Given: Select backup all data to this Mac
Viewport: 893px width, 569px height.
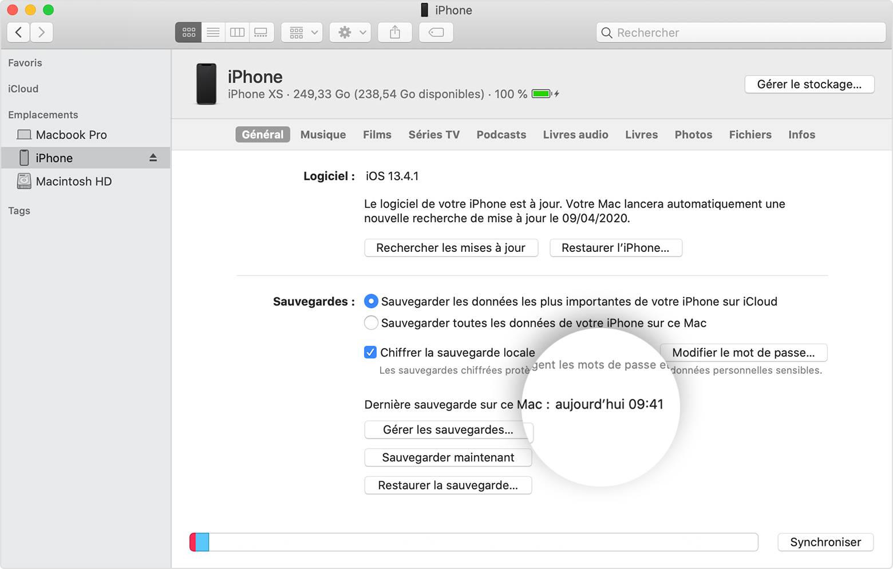Looking at the screenshot, I should click(x=371, y=323).
